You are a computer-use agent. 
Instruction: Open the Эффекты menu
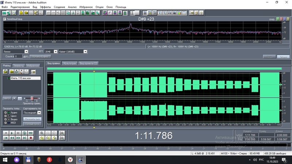point(45,7)
